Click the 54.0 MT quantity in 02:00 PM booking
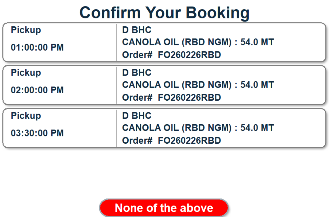 [x=257, y=85]
